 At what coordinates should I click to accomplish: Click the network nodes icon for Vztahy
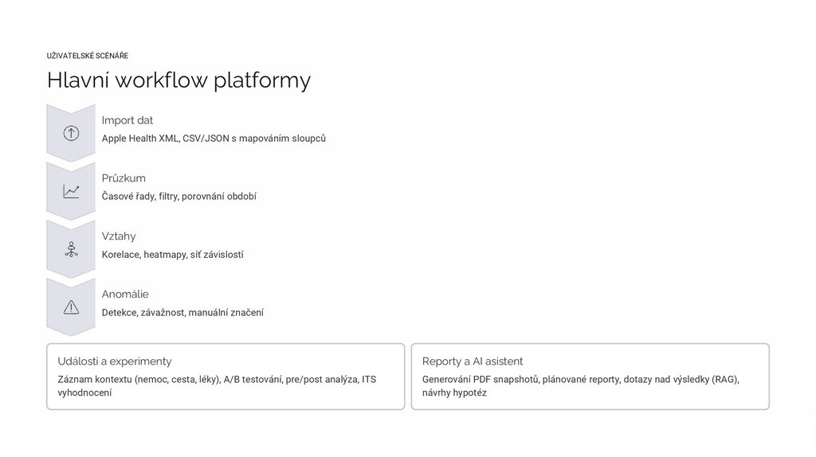71,249
